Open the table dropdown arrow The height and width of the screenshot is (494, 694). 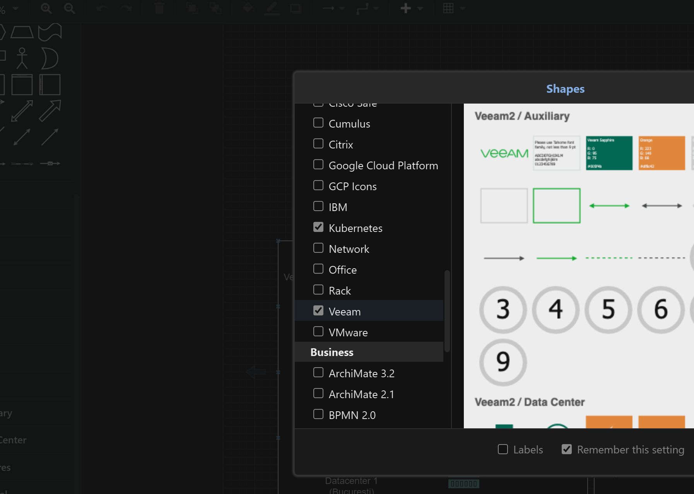(x=462, y=9)
